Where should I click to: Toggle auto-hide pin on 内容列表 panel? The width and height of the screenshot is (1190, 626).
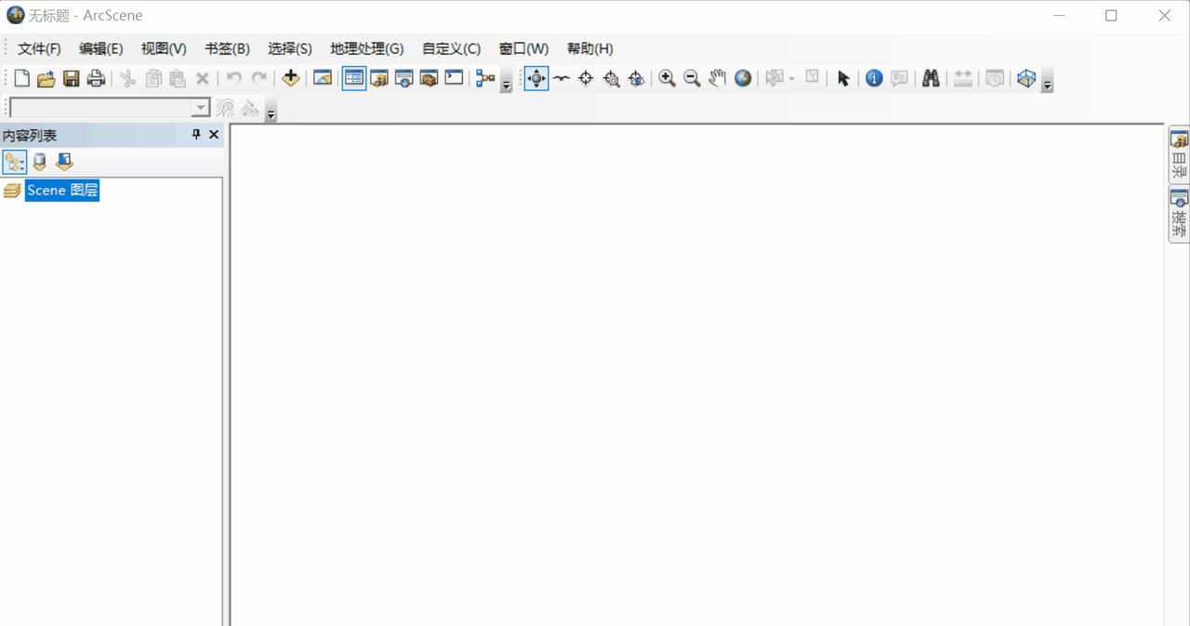[195, 134]
